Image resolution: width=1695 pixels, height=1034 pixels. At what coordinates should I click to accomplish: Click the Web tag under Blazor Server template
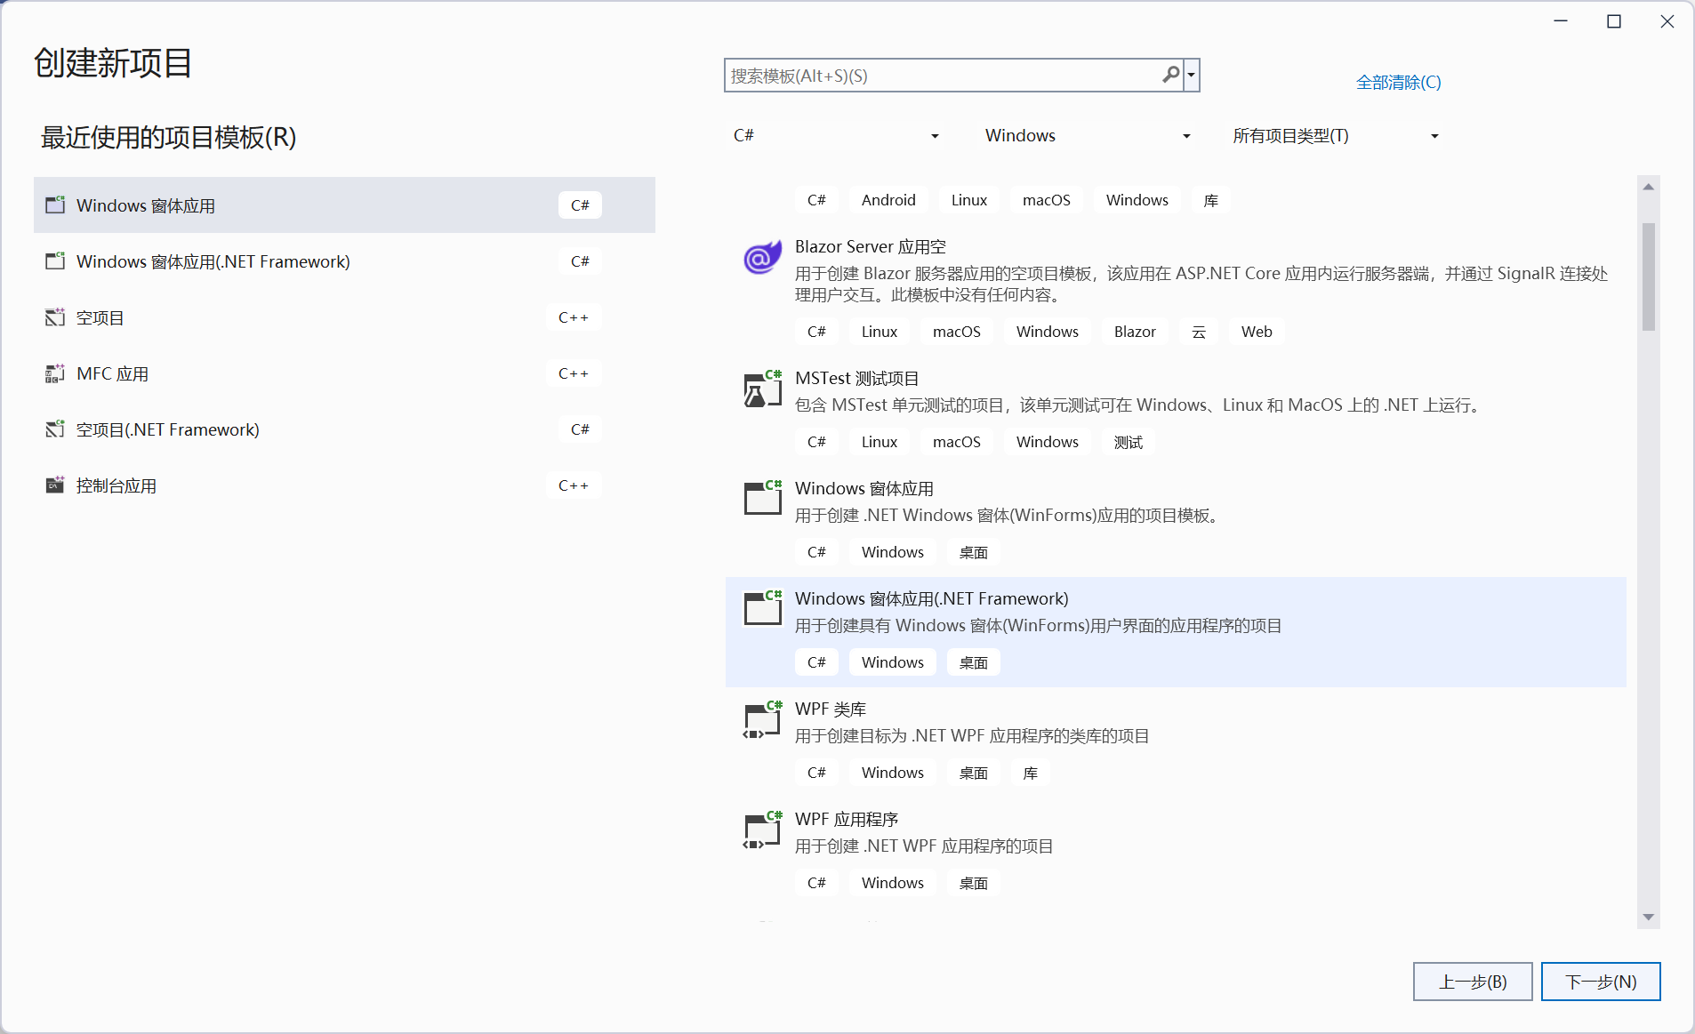1257,332
